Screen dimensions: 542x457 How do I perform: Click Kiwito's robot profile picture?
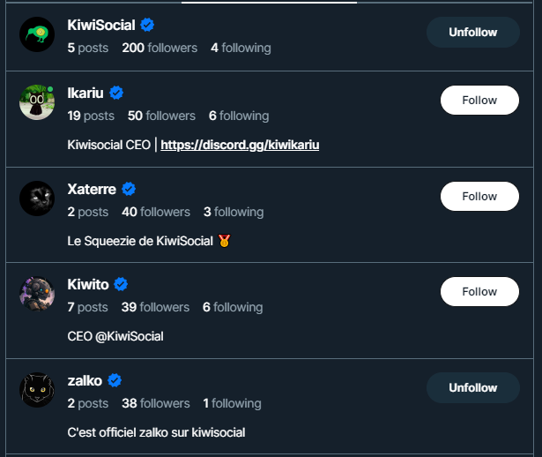(37, 294)
